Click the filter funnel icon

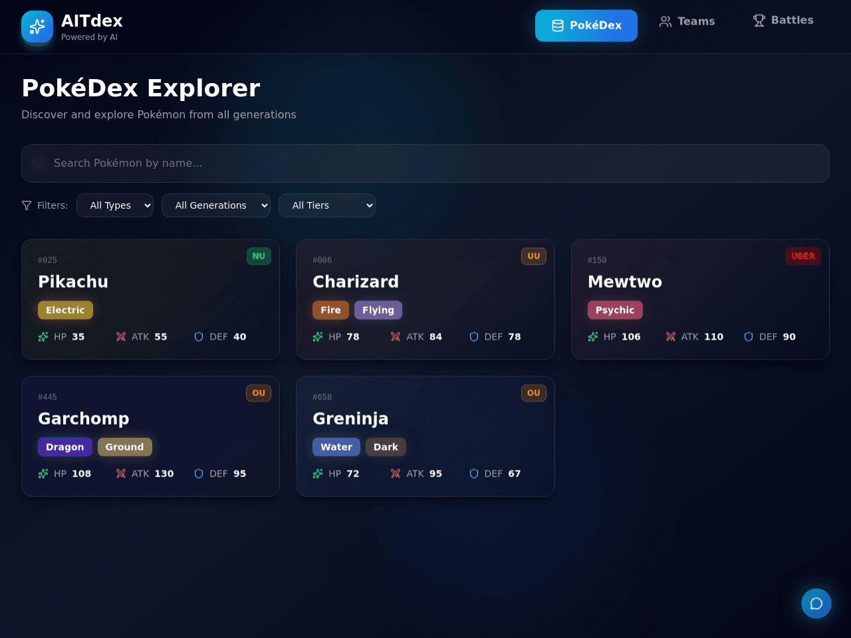(27, 205)
